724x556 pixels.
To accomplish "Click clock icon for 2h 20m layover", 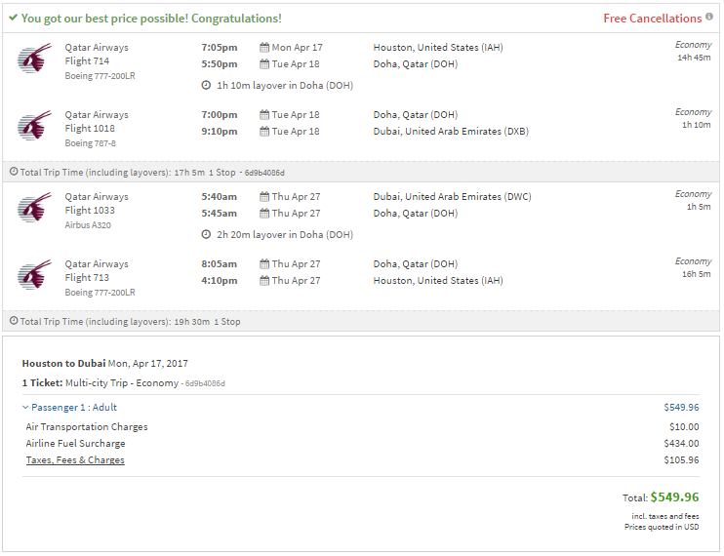I will (206, 234).
